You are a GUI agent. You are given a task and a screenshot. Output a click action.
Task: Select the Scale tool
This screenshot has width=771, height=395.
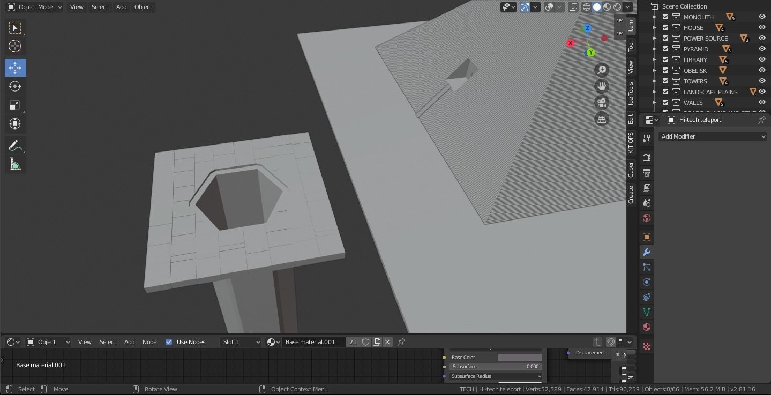point(15,105)
